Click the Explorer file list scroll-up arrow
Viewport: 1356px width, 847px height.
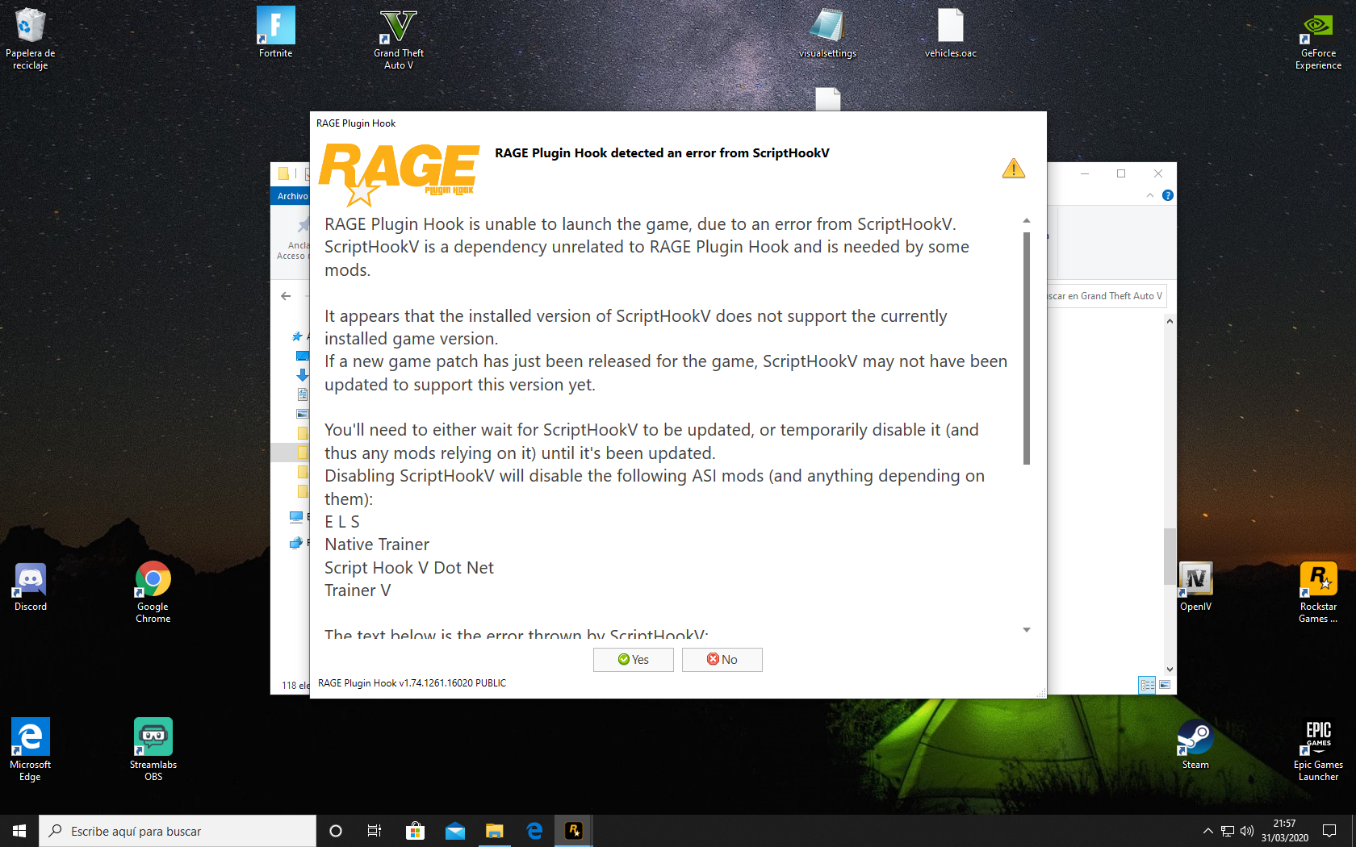[1170, 321]
